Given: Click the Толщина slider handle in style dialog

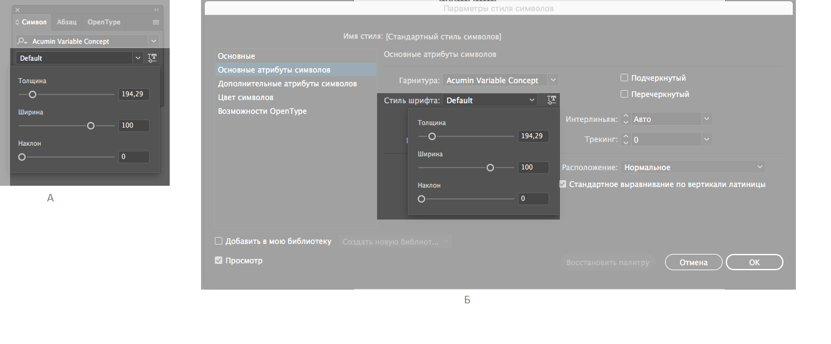Looking at the screenshot, I should (431, 136).
